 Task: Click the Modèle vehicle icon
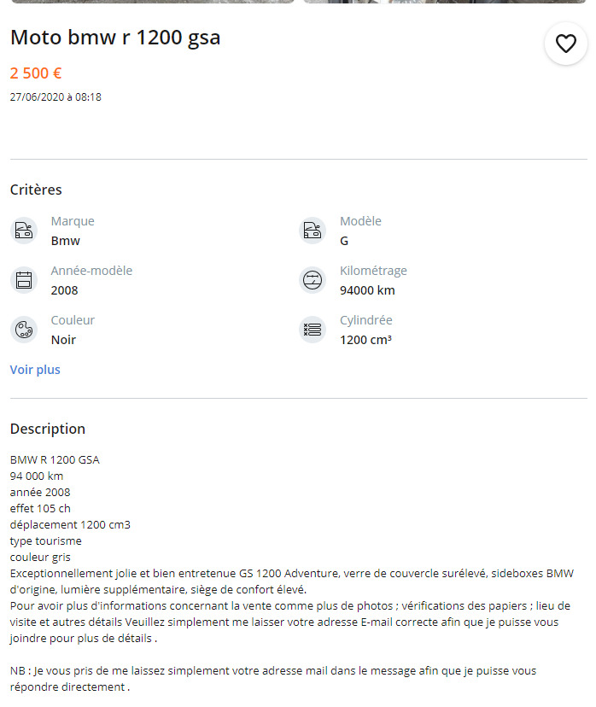313,231
